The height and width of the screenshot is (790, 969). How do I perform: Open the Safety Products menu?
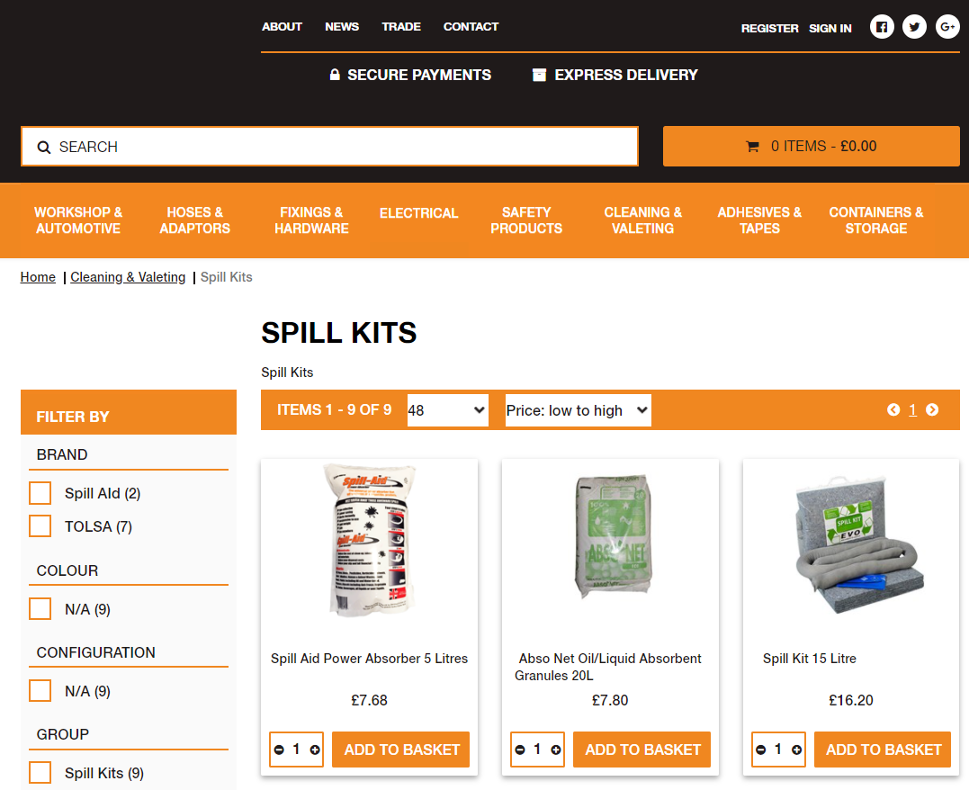tap(526, 220)
